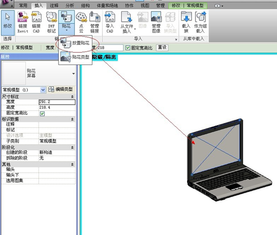Switch to the 常用 ribbon tab

[x=23, y=5]
